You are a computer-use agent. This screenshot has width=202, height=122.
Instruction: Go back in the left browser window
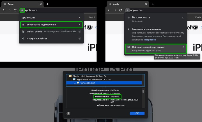[4, 10]
